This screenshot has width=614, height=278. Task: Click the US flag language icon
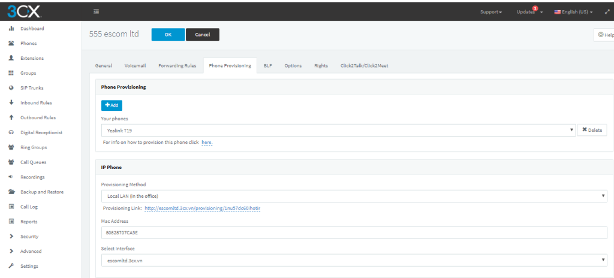coord(557,12)
